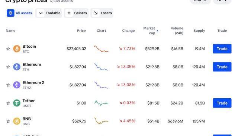This screenshot has width=238, height=136.
Task: Select the All assets filter
Action: 20,13
